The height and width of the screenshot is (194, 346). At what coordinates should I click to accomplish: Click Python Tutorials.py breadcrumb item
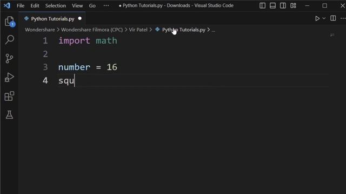[x=184, y=30]
